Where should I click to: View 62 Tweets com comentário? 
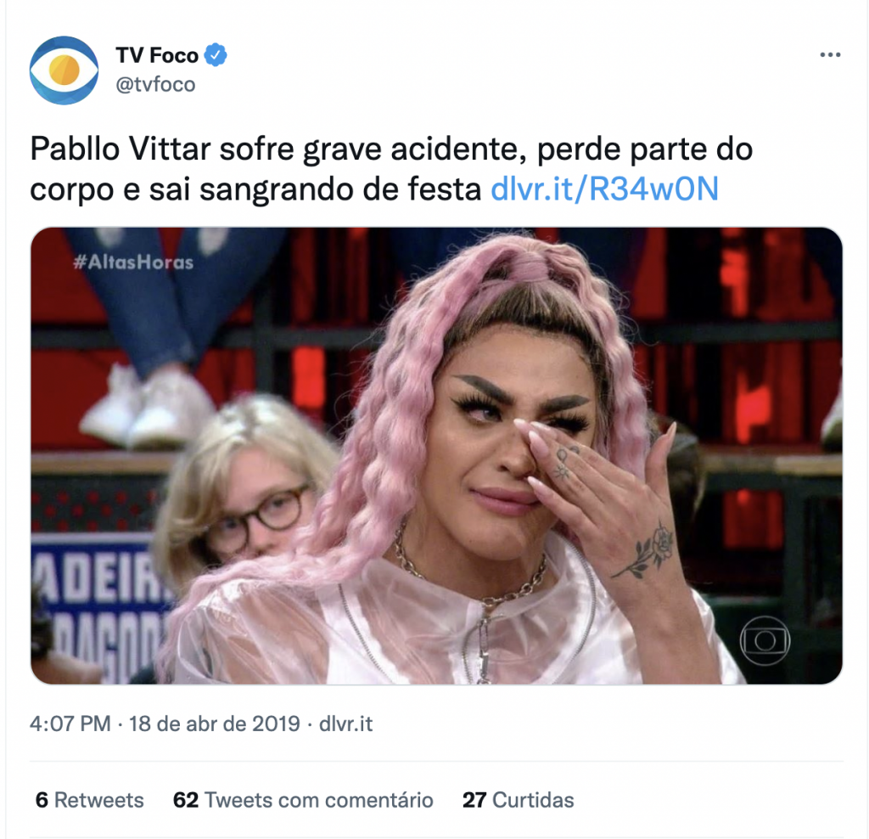(x=303, y=800)
